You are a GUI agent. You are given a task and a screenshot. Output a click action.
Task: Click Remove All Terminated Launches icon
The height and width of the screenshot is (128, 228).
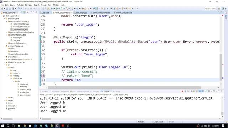click(188, 91)
